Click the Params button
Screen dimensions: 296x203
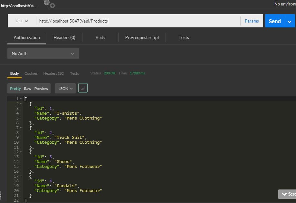click(x=252, y=21)
